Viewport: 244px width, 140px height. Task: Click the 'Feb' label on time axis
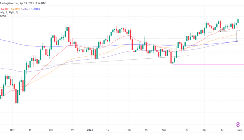128,130
